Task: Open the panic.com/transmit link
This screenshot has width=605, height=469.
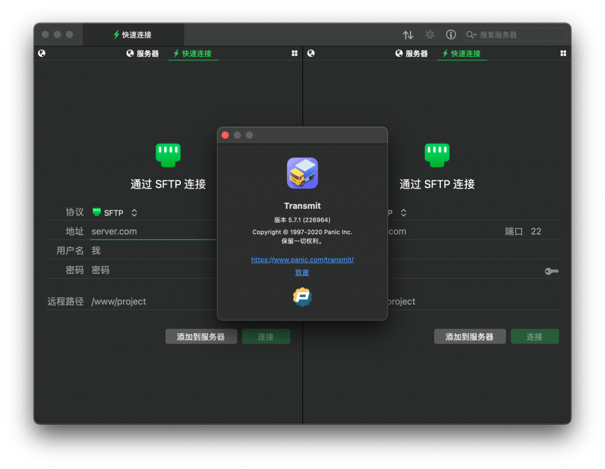Action: pyautogui.click(x=302, y=260)
